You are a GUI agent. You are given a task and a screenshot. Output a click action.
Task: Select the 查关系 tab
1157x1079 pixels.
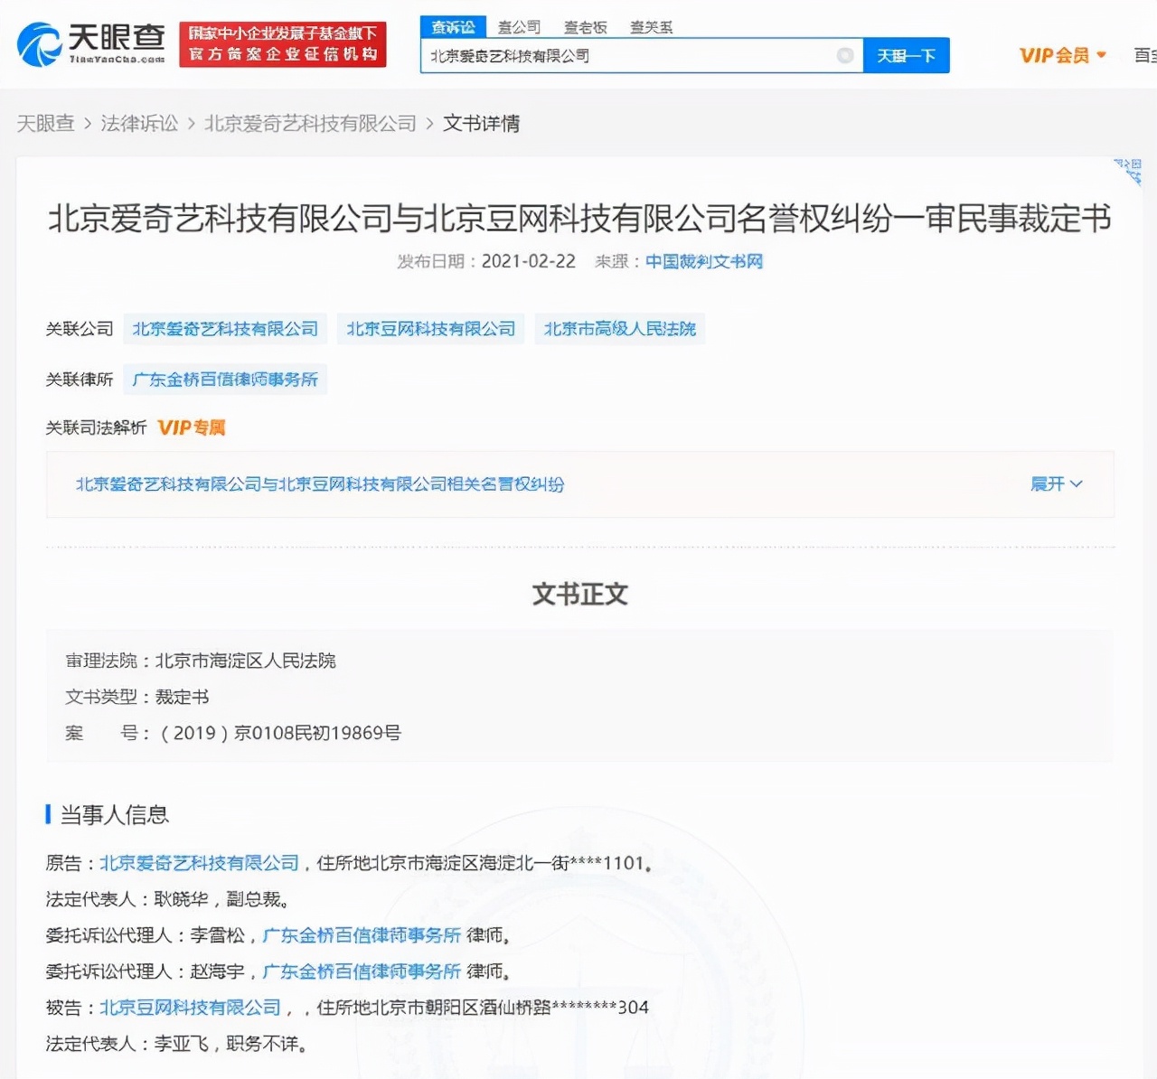pyautogui.click(x=648, y=27)
